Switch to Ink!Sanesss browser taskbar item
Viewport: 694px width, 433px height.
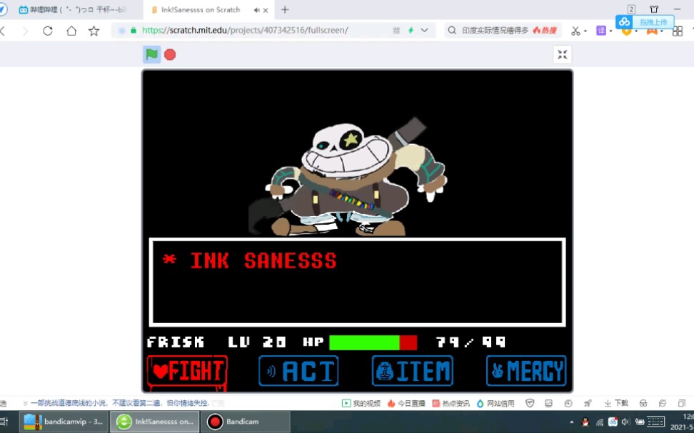click(x=155, y=422)
